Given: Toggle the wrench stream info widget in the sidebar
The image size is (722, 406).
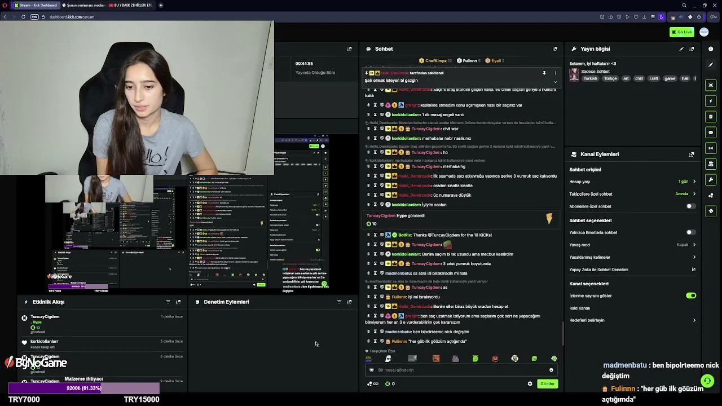Looking at the screenshot, I should point(711,180).
